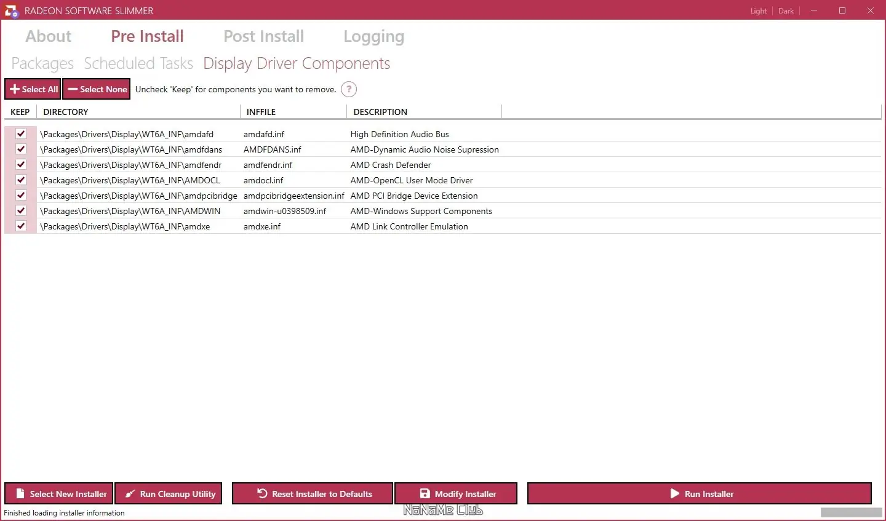
Task: Open the help question mark icon
Action: click(349, 89)
